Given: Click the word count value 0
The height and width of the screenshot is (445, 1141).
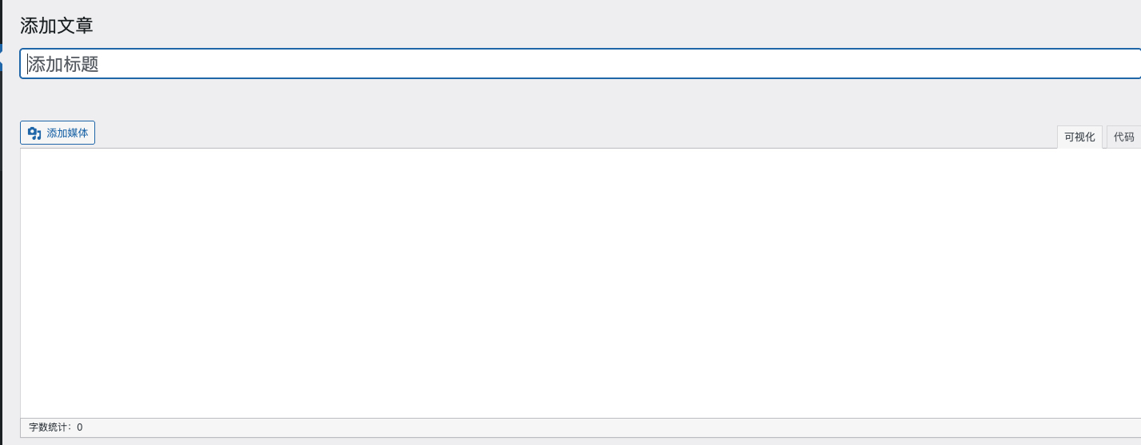Looking at the screenshot, I should coord(80,427).
